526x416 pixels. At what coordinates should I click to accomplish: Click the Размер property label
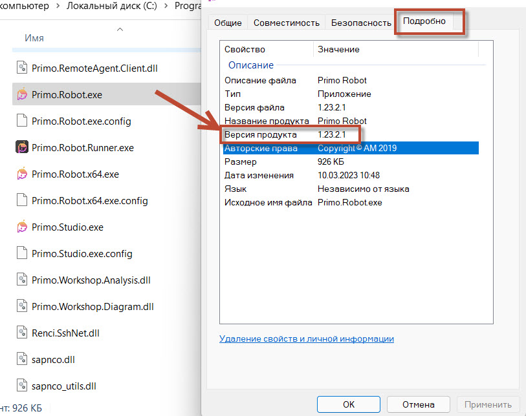pos(241,161)
